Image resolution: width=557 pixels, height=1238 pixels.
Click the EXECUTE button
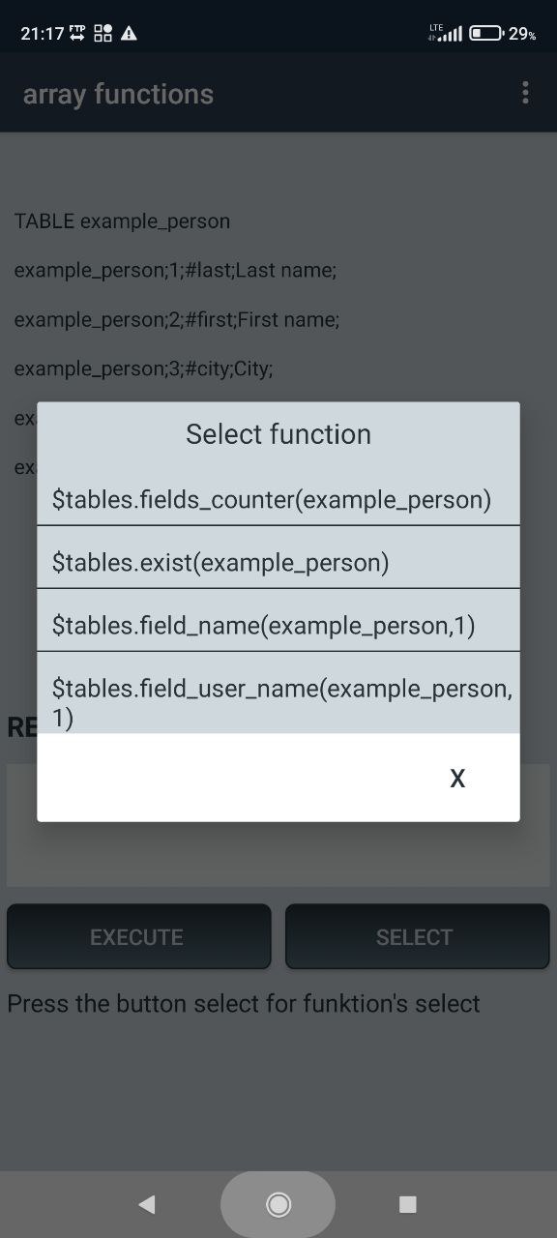[x=138, y=936]
